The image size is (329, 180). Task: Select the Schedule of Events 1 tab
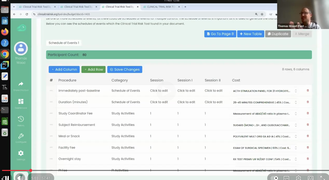click(x=64, y=43)
